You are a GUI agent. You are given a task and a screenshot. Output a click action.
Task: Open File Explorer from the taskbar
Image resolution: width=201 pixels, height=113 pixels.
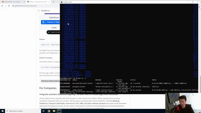(x=54, y=111)
